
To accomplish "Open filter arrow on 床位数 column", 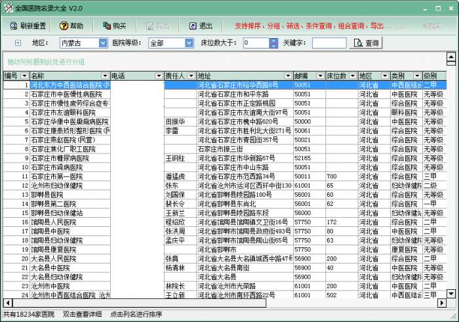I will point(353,76).
